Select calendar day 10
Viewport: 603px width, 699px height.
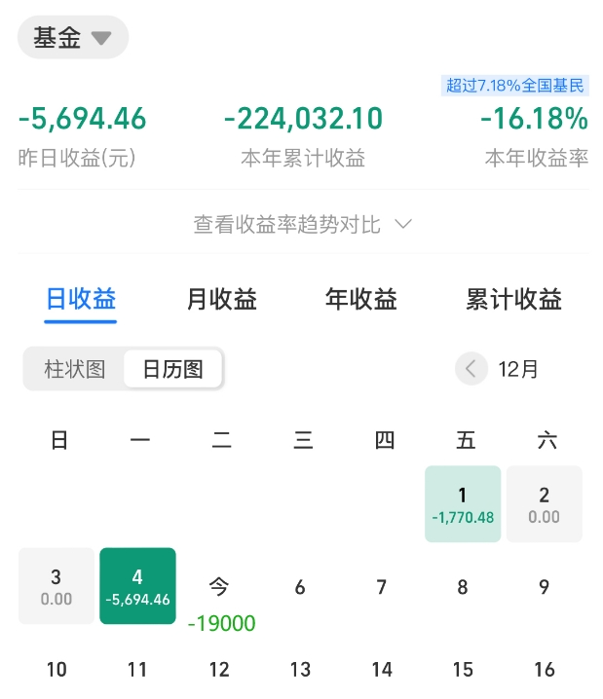pos(57,670)
